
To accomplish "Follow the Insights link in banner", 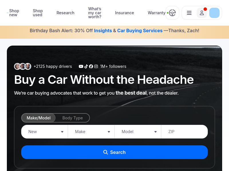I will tap(103, 31).
